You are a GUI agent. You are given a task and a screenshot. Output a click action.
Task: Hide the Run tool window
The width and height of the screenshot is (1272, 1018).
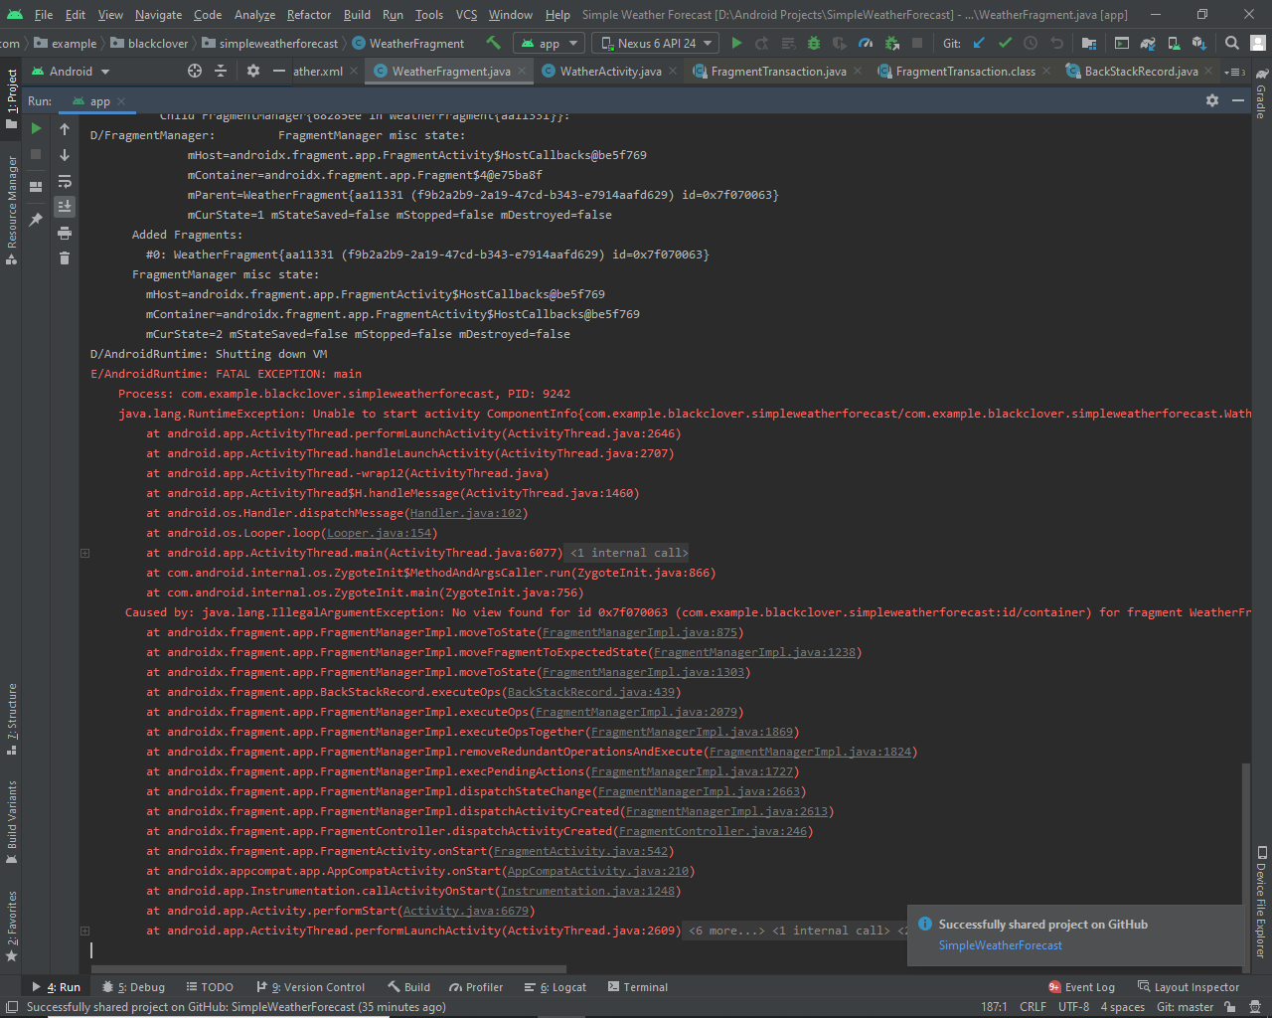[x=1238, y=100]
